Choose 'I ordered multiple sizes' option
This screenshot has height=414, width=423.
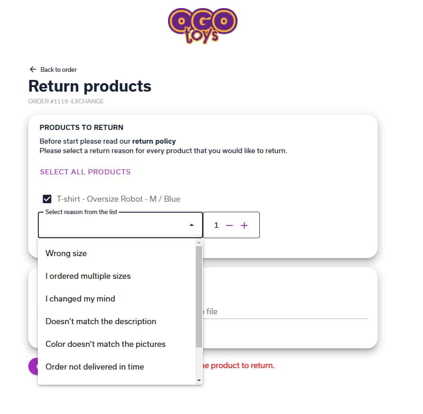point(88,276)
